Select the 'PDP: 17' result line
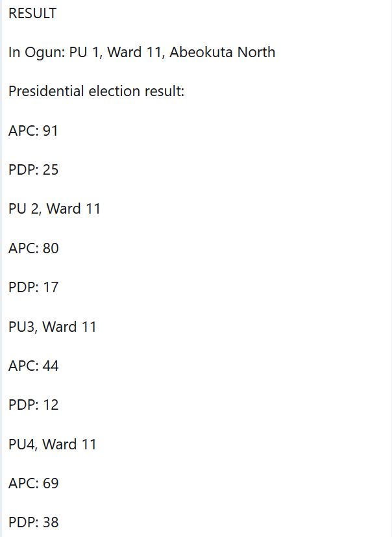The image size is (392, 537). tap(33, 287)
